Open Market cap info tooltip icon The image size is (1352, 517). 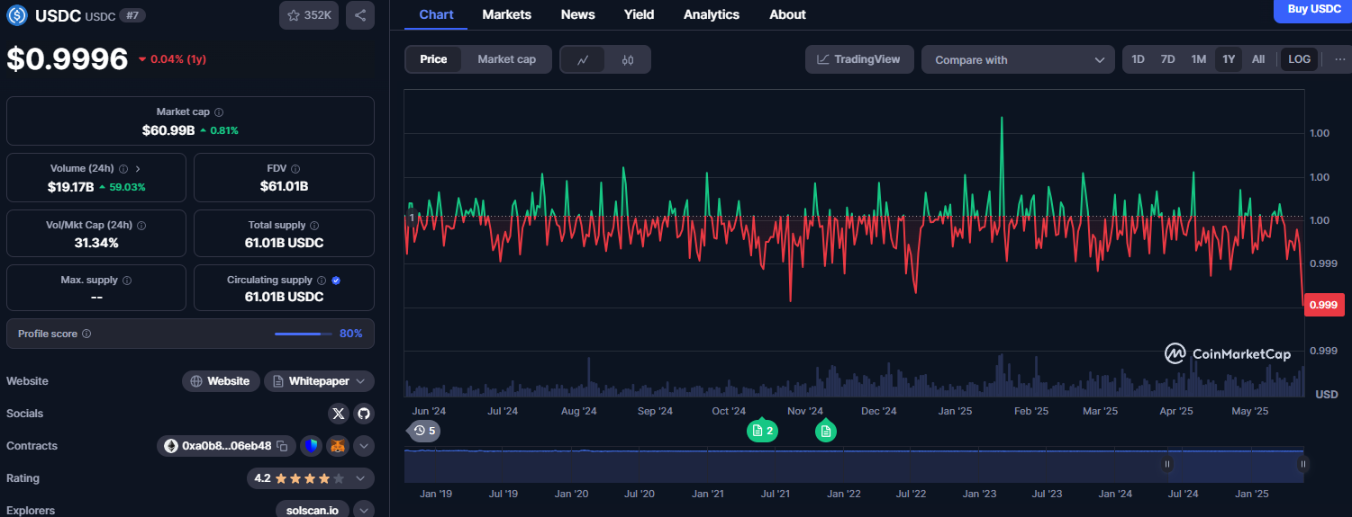click(219, 112)
